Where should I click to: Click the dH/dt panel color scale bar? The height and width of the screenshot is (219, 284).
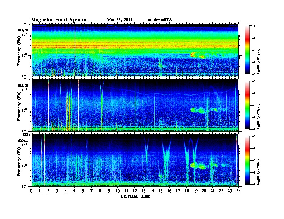point(247,50)
